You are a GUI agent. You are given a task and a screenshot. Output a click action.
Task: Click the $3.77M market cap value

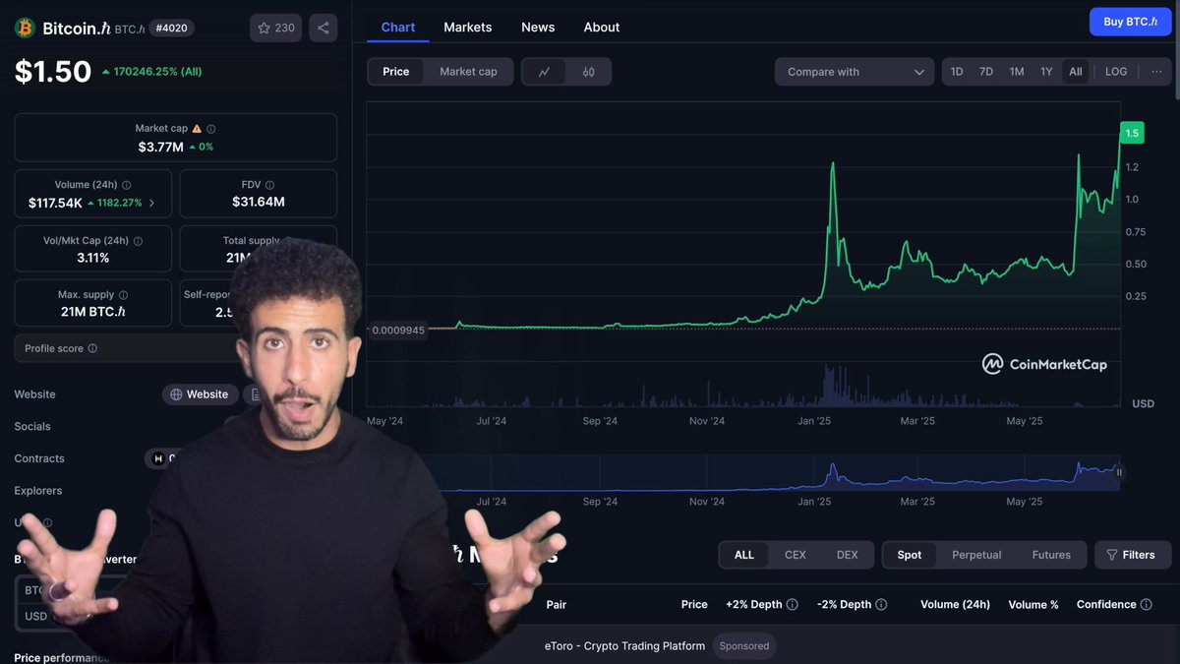click(161, 147)
